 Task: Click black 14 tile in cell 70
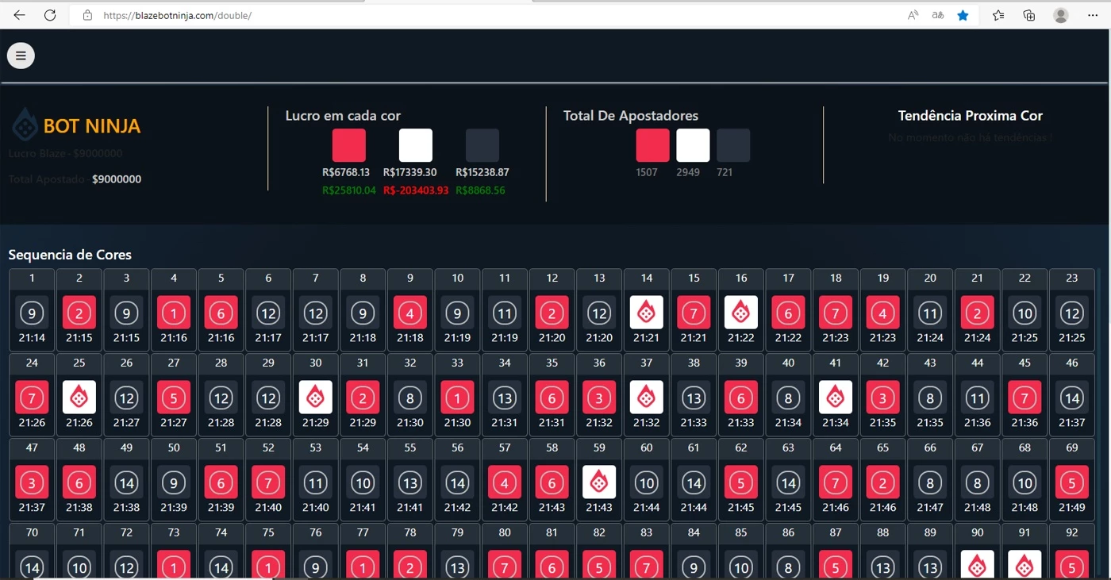32,565
